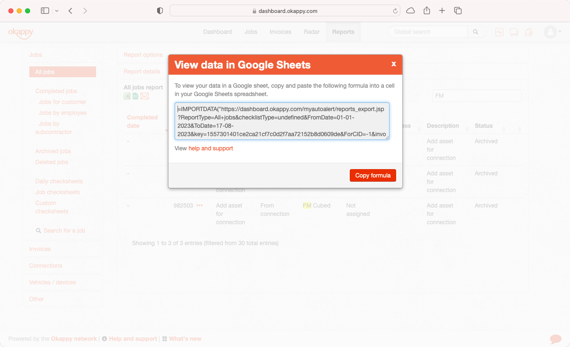Viewport: 570px width, 347px height.
Task: Open the privacy shield icon in Safari
Action: click(160, 11)
